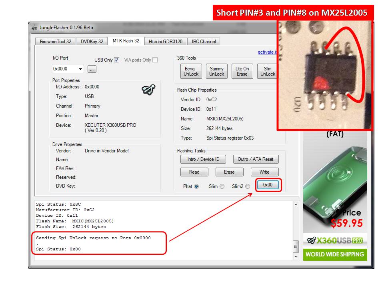The height and width of the screenshot is (288, 384).
Task: Click the browse '...' button next to I/O Port
Action: (x=92, y=69)
